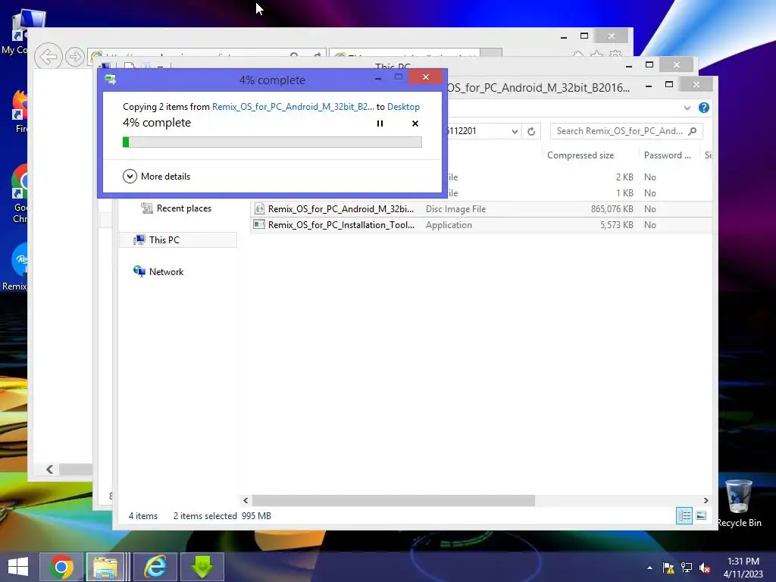
Task: Click the Recent places icon
Action: [x=146, y=208]
